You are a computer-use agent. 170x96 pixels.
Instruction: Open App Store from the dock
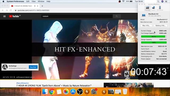tap(73, 92)
